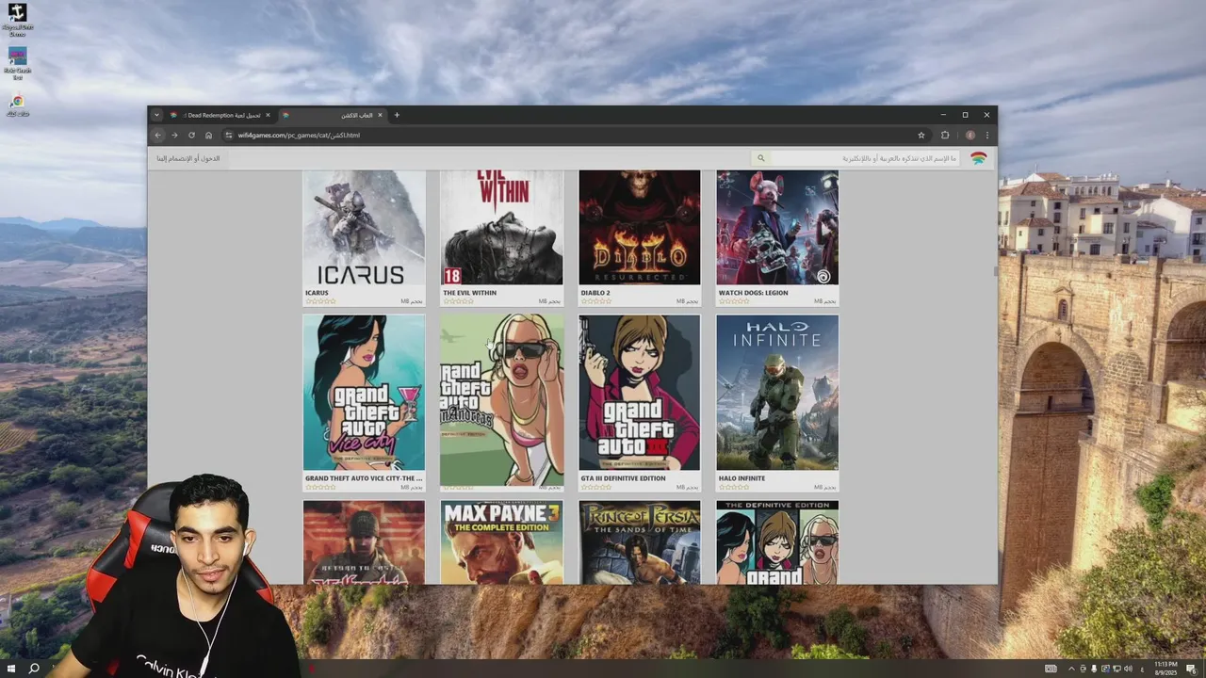Image resolution: width=1206 pixels, height=678 pixels.
Task: Expand the system tray hidden icons chevron
Action: [1071, 669]
